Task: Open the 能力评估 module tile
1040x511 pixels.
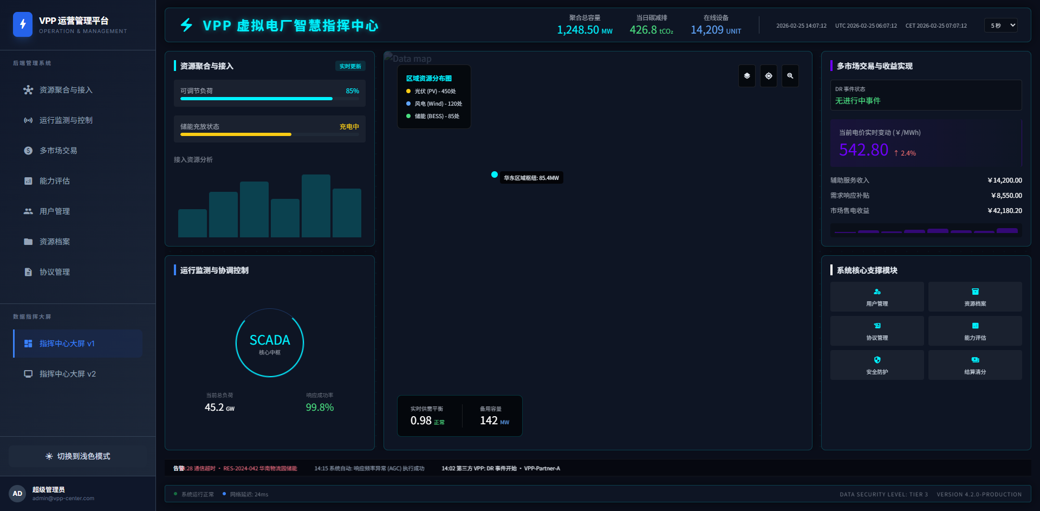Action: [974, 331]
